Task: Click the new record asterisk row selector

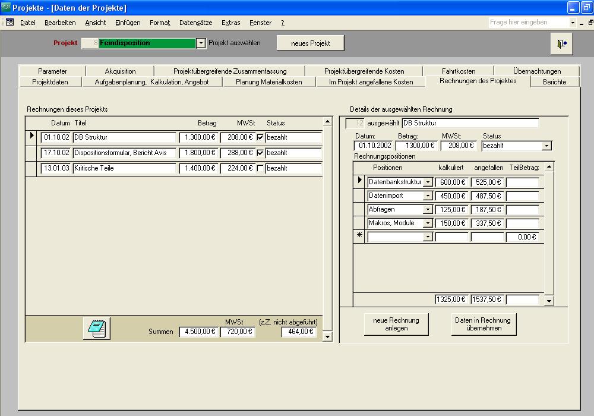Action: click(359, 236)
